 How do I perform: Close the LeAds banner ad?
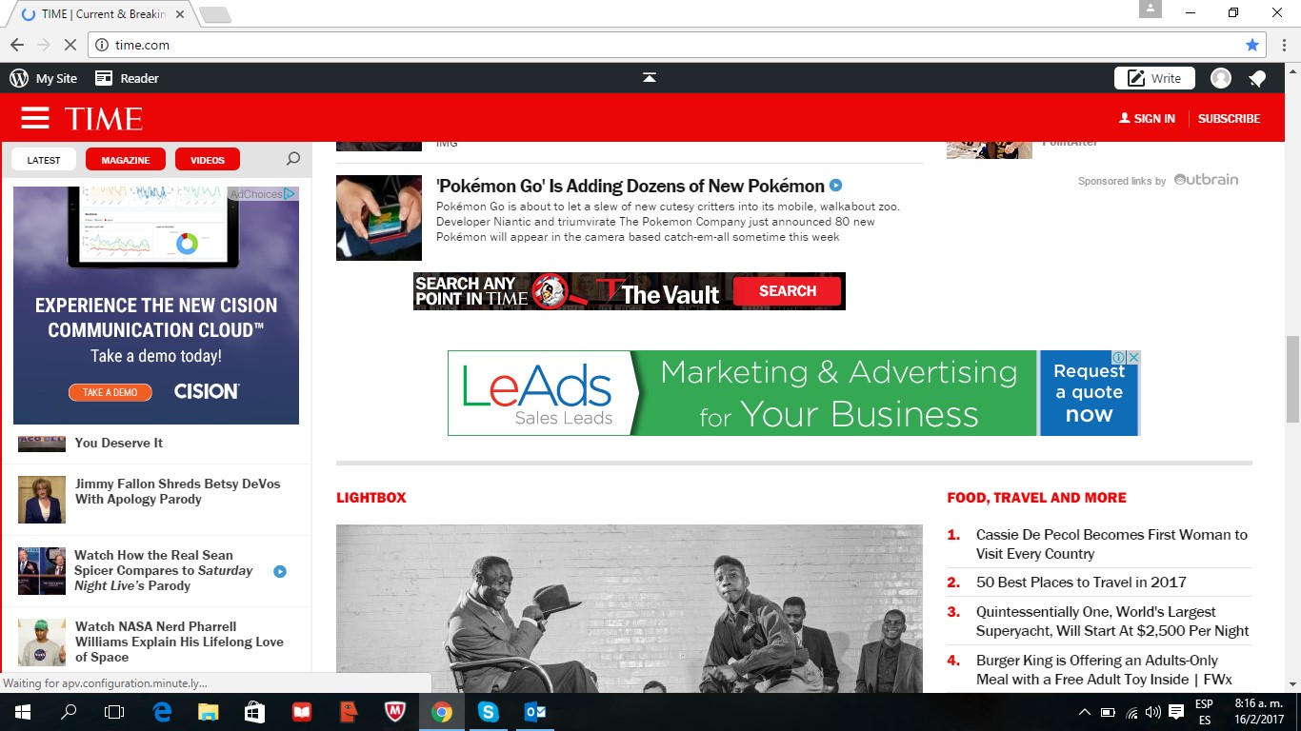tap(1133, 358)
